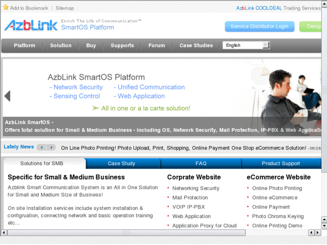327x245 pixels.
Task: Open the English language dropdown
Action: [246, 45]
